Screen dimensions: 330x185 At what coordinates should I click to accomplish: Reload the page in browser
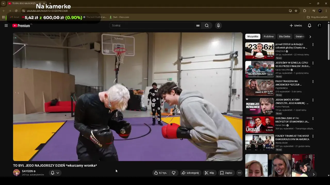pos(16,11)
